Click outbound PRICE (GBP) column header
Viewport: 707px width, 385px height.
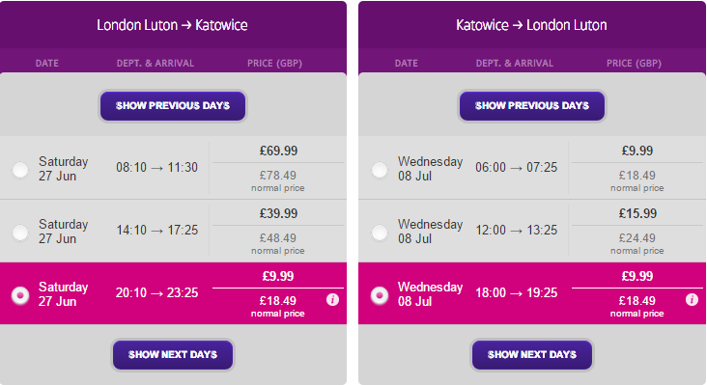point(274,63)
